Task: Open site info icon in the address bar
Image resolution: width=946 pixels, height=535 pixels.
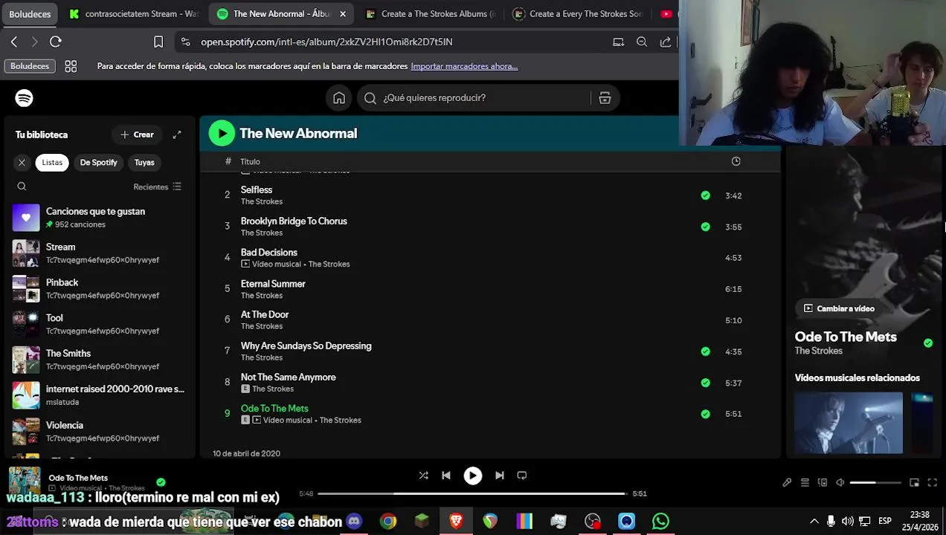Action: point(185,42)
